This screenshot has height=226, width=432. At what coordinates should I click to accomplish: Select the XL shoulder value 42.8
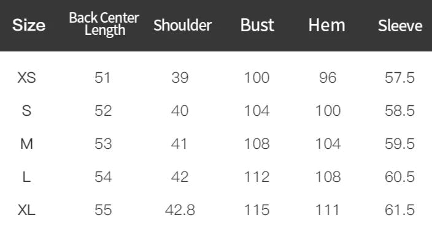pos(180,210)
